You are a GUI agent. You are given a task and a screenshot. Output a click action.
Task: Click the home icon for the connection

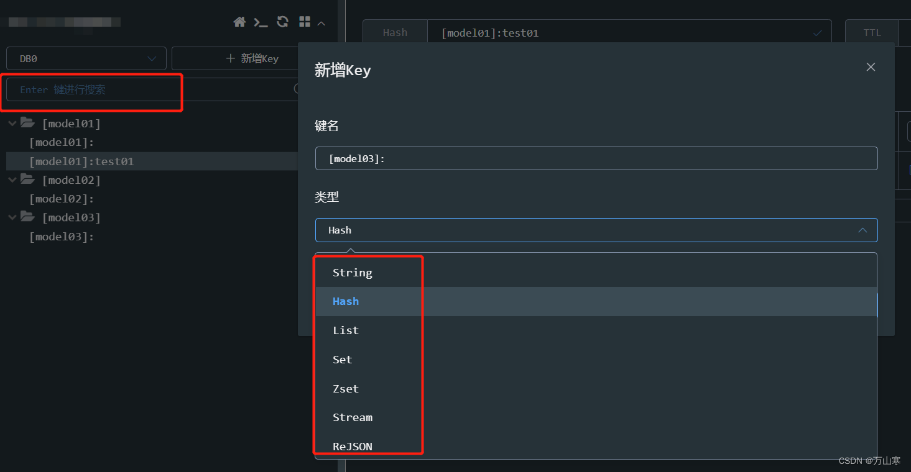click(239, 22)
